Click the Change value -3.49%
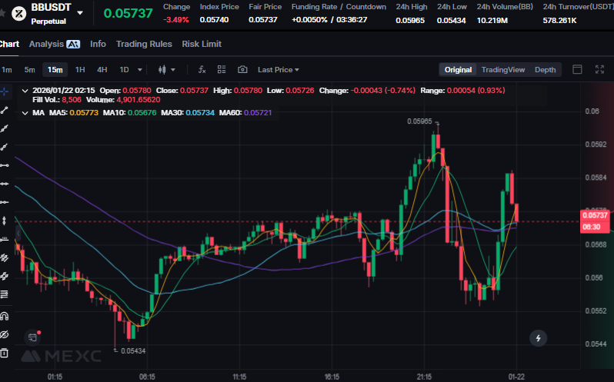The height and width of the screenshot is (382, 614). coord(176,20)
